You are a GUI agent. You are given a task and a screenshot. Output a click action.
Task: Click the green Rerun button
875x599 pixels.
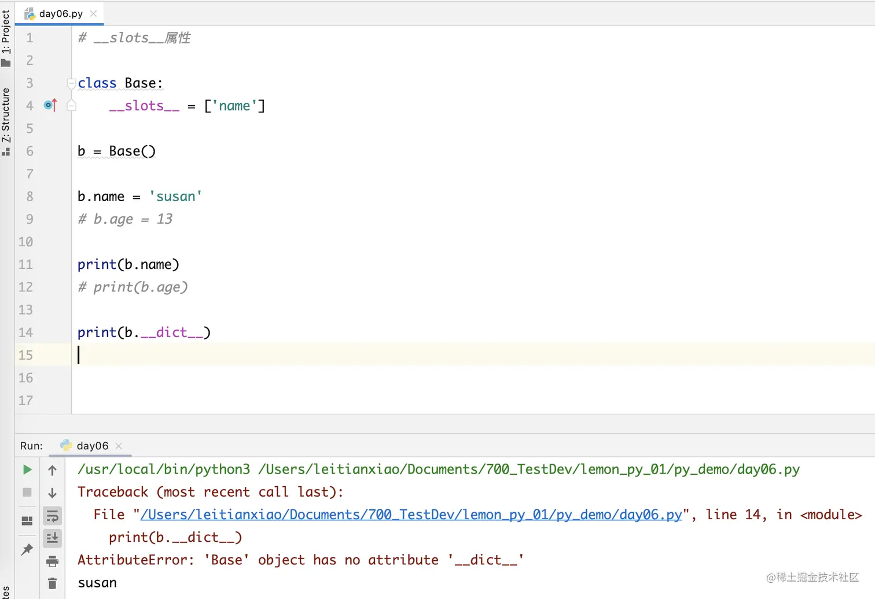pos(27,469)
